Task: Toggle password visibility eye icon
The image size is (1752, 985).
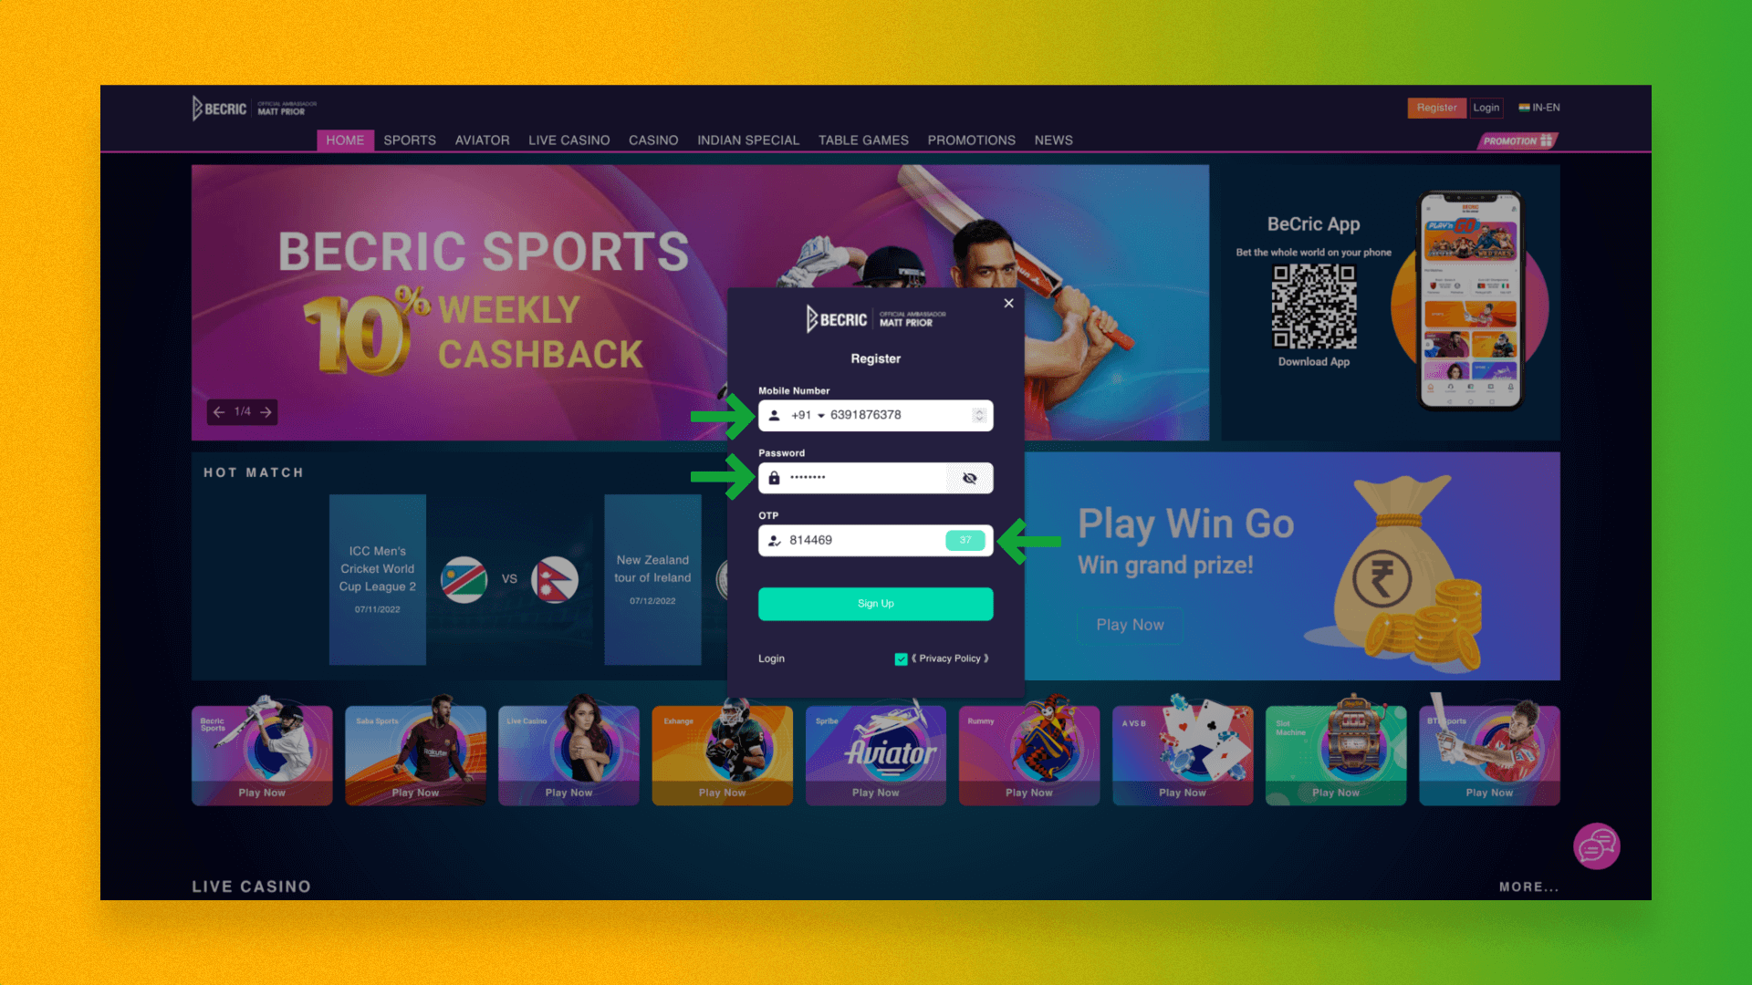Action: pyautogui.click(x=972, y=478)
